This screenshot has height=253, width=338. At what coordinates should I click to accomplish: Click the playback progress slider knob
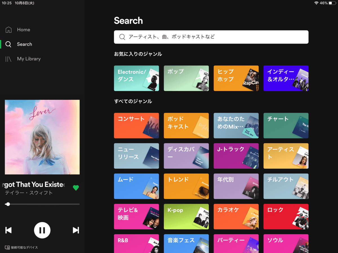point(8,204)
